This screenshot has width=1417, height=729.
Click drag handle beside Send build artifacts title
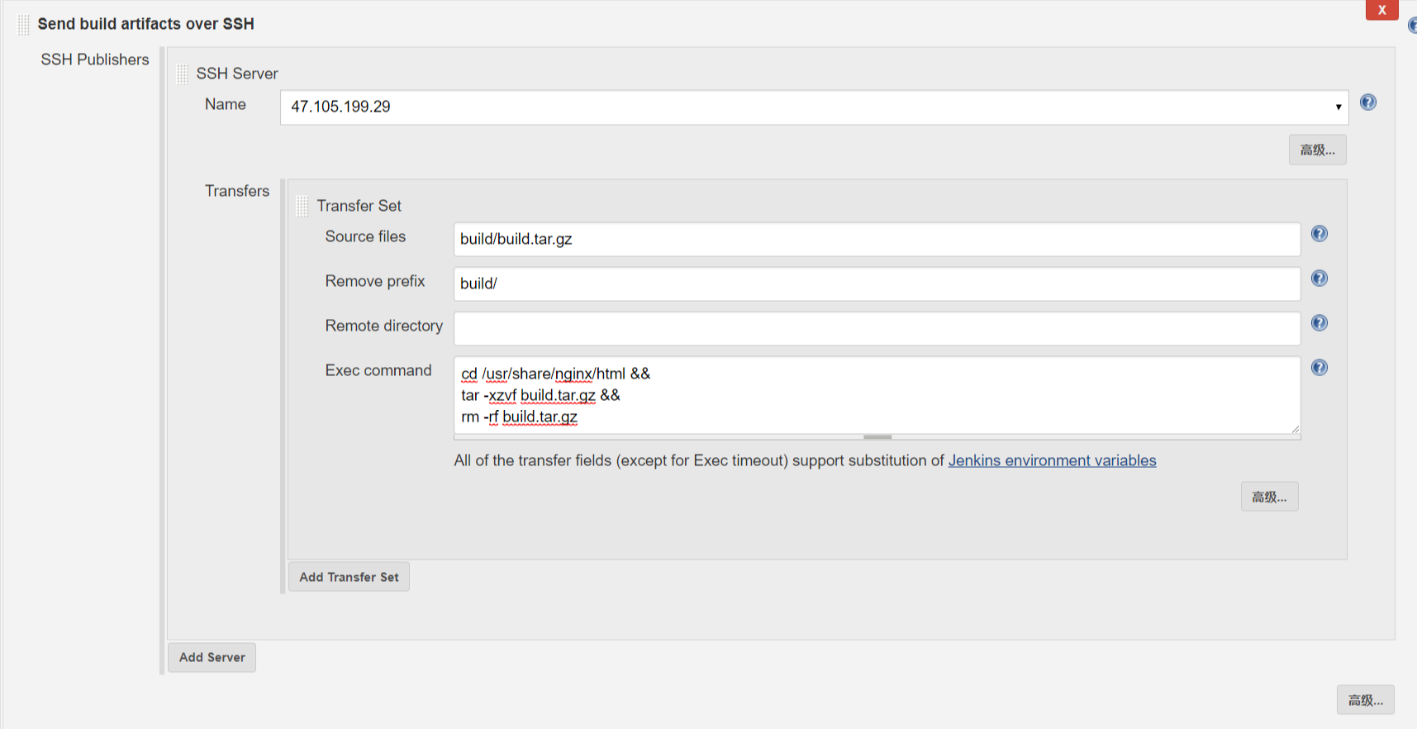tap(23, 25)
